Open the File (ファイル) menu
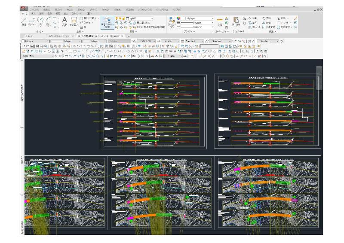The width and height of the screenshot is (344, 243). (34, 9)
